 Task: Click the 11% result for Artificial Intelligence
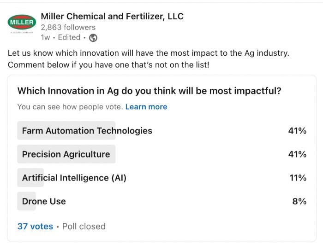298,178
